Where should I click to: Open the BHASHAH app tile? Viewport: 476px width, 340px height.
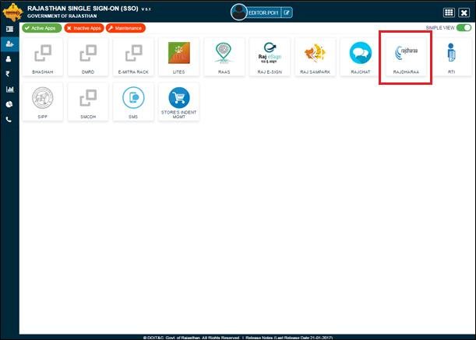point(43,57)
